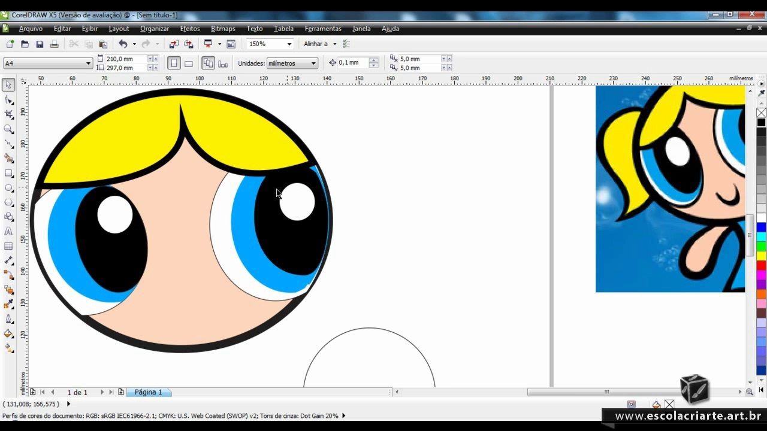
Task: Open snap Options icon beside Alinhar a
Action: pyautogui.click(x=346, y=44)
